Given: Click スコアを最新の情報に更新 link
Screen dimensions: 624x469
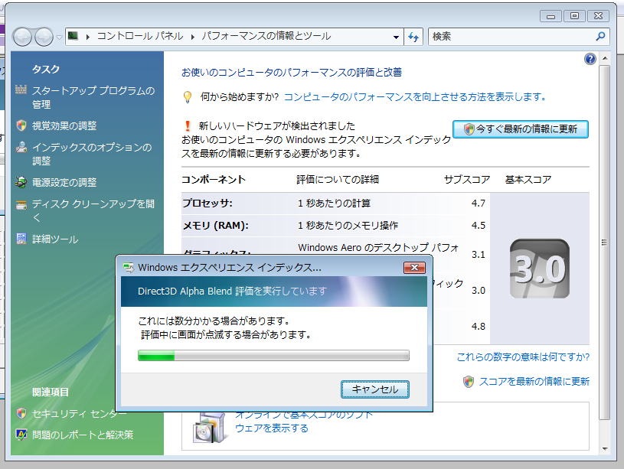Looking at the screenshot, I should tap(534, 382).
